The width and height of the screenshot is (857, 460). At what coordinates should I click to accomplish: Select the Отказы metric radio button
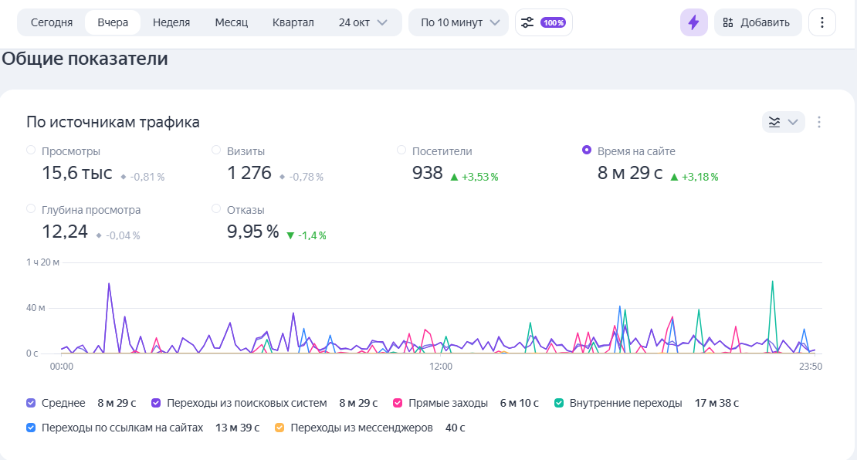click(216, 208)
